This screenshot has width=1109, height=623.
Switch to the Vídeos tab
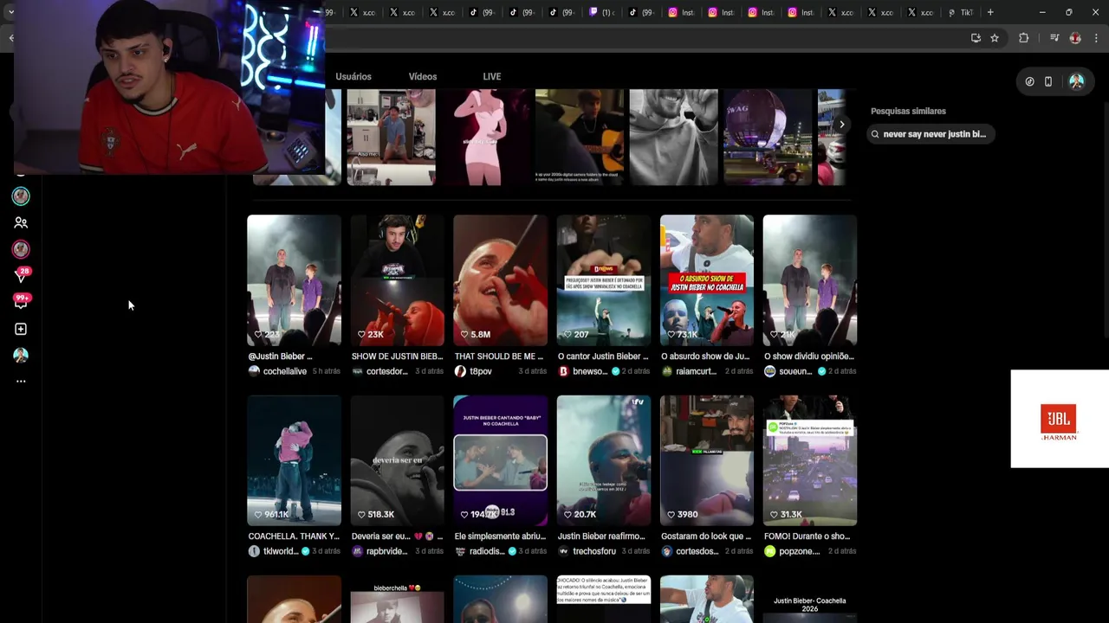point(423,76)
